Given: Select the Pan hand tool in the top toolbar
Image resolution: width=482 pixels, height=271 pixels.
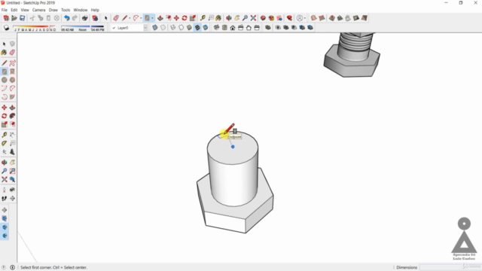Looking at the screenshot, I should [x=237, y=18].
